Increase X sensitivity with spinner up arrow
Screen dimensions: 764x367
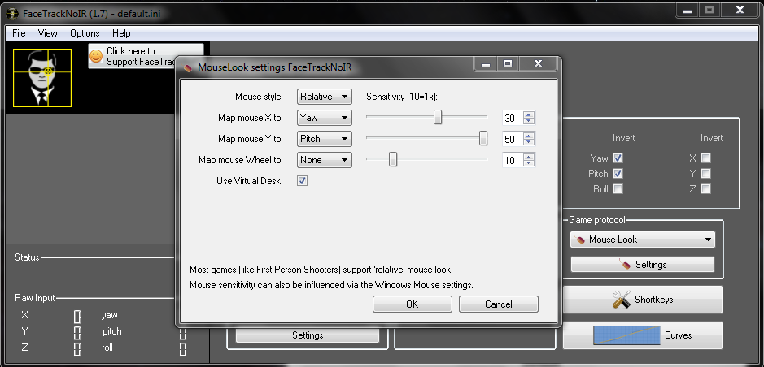(x=529, y=114)
